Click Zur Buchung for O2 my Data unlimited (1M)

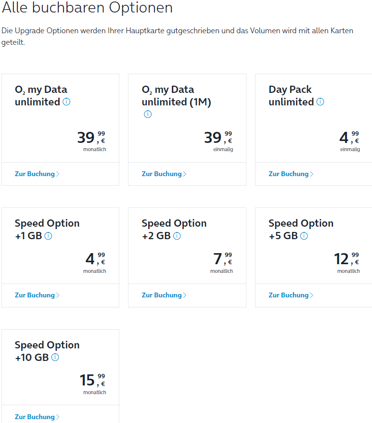pos(164,174)
